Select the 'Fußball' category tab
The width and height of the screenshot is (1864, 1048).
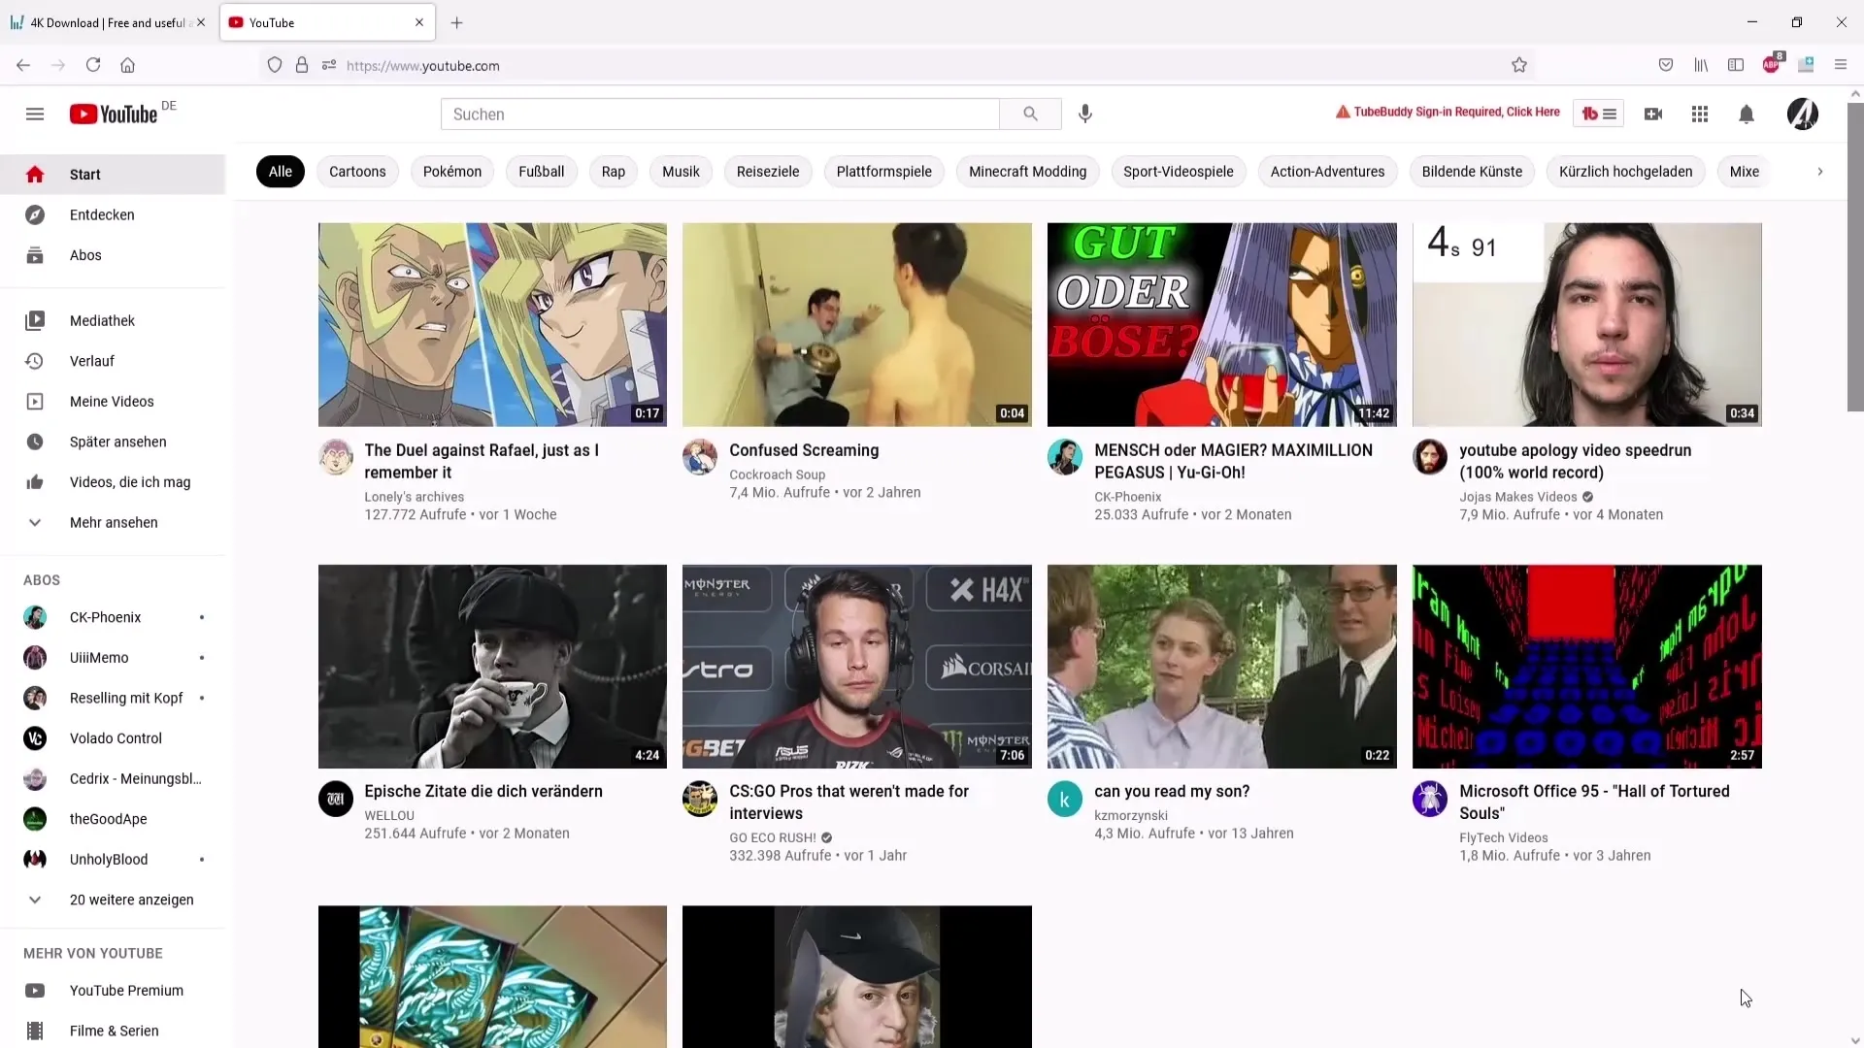tap(540, 170)
